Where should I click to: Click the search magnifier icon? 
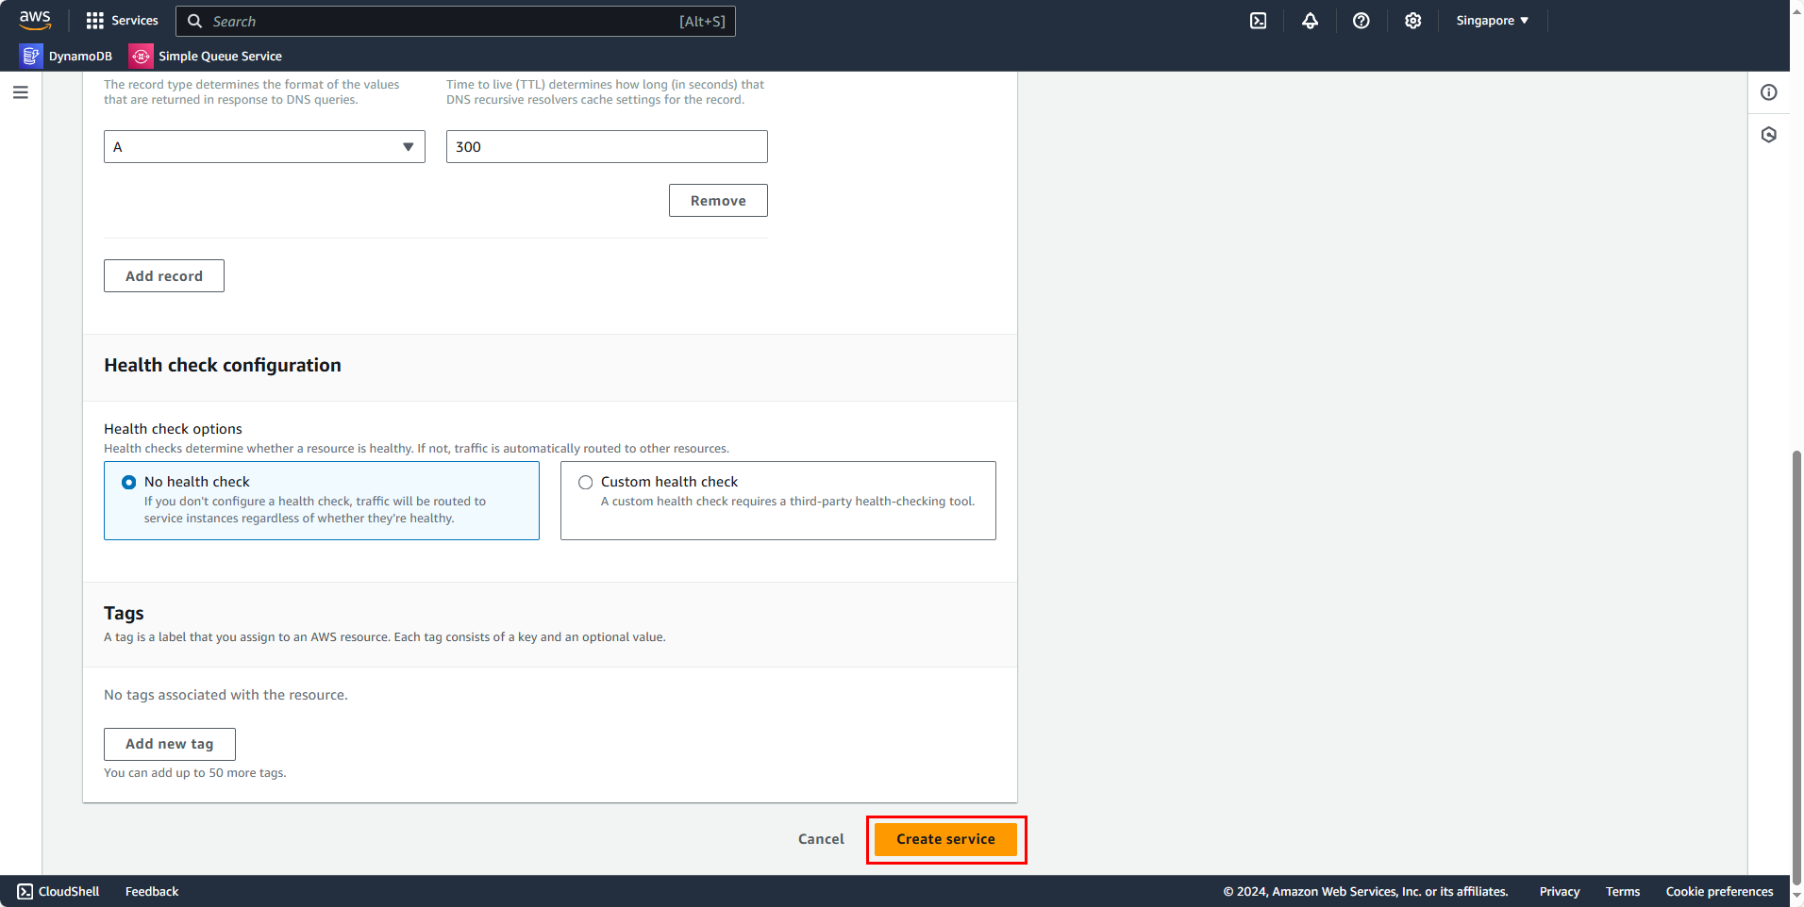[x=194, y=21]
